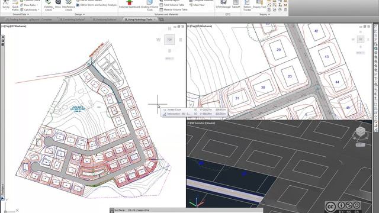Switch to the Grading Beyond - Complete tab
Screen dimensions: 379x213
pos(29,20)
